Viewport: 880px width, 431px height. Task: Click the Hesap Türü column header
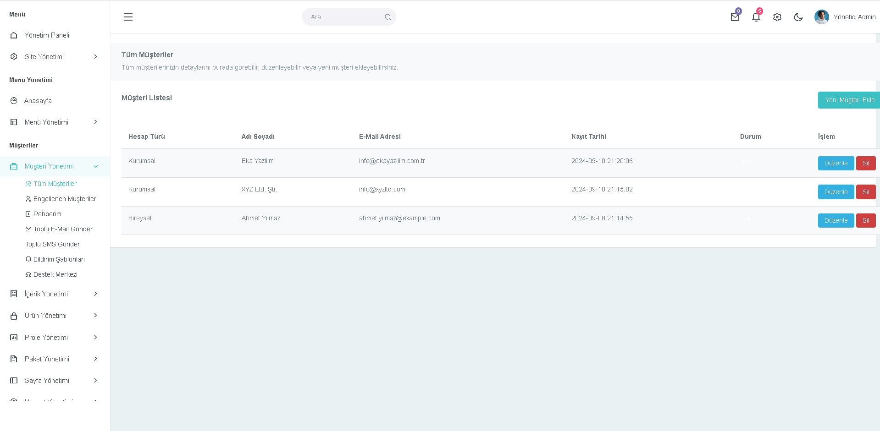point(147,136)
